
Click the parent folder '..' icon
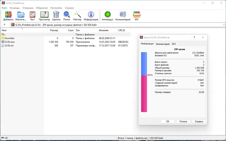[3, 34]
